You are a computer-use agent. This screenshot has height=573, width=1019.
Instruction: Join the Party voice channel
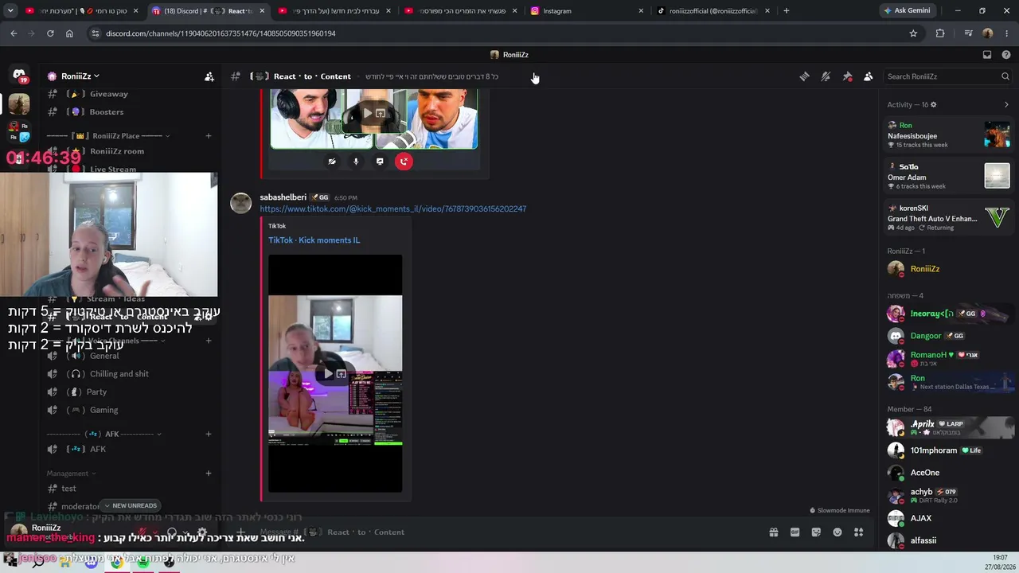tap(96, 392)
